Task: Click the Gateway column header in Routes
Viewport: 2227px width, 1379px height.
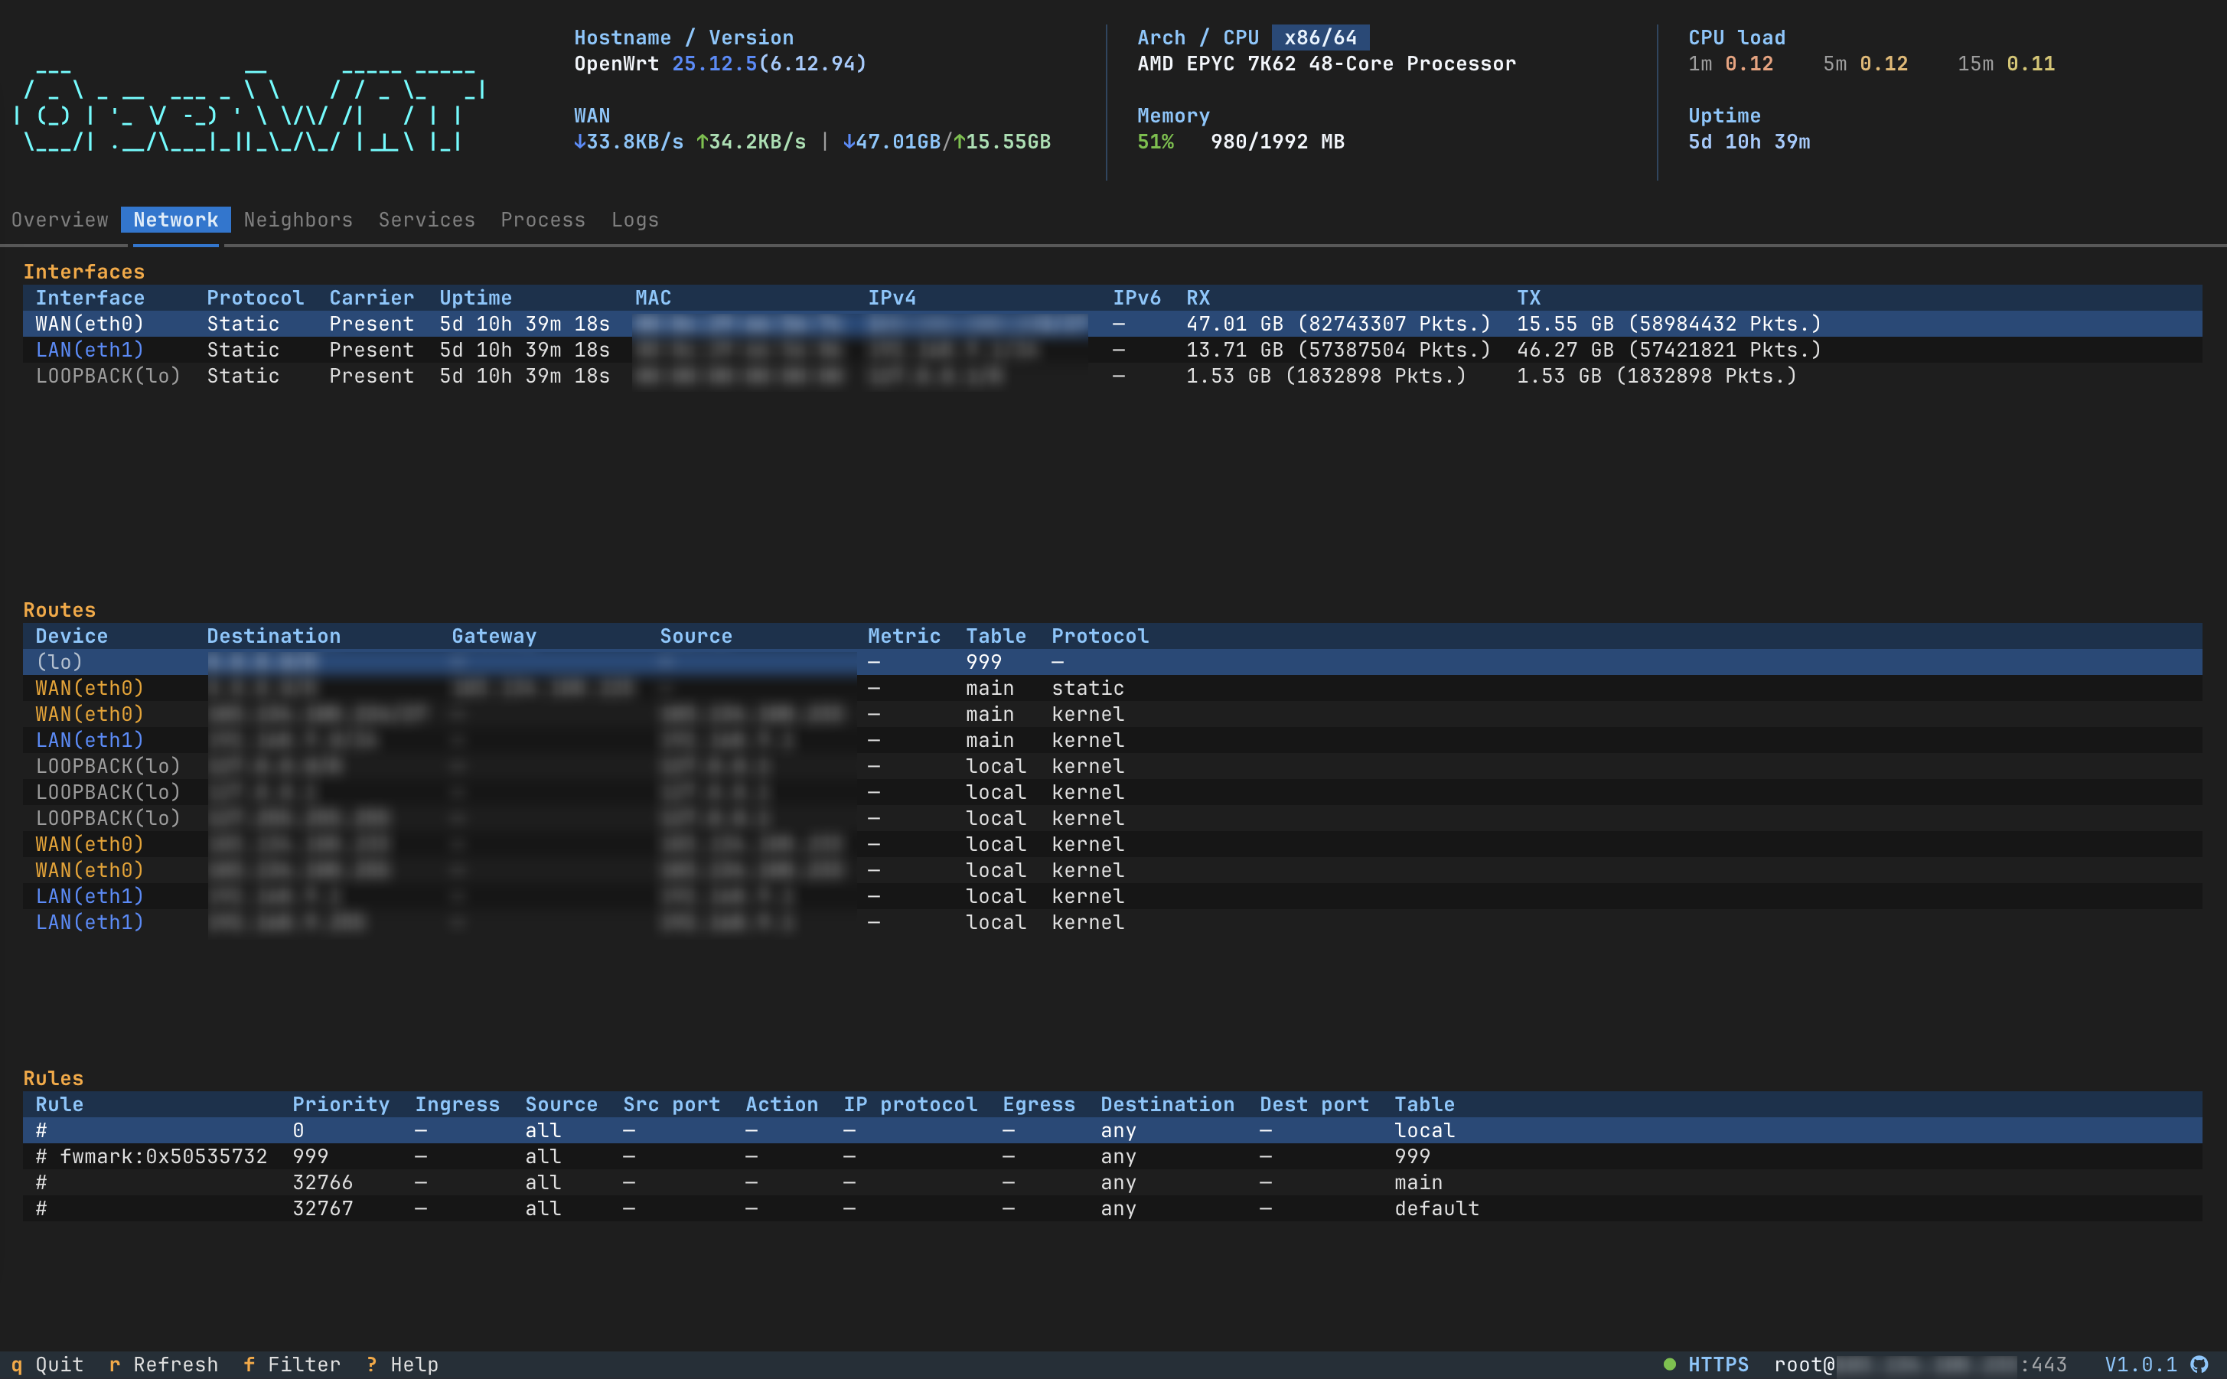Action: point(494,636)
